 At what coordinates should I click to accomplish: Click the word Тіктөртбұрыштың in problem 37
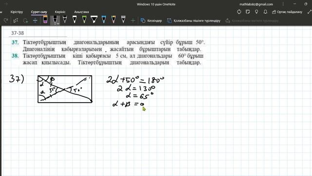[x=44, y=43]
